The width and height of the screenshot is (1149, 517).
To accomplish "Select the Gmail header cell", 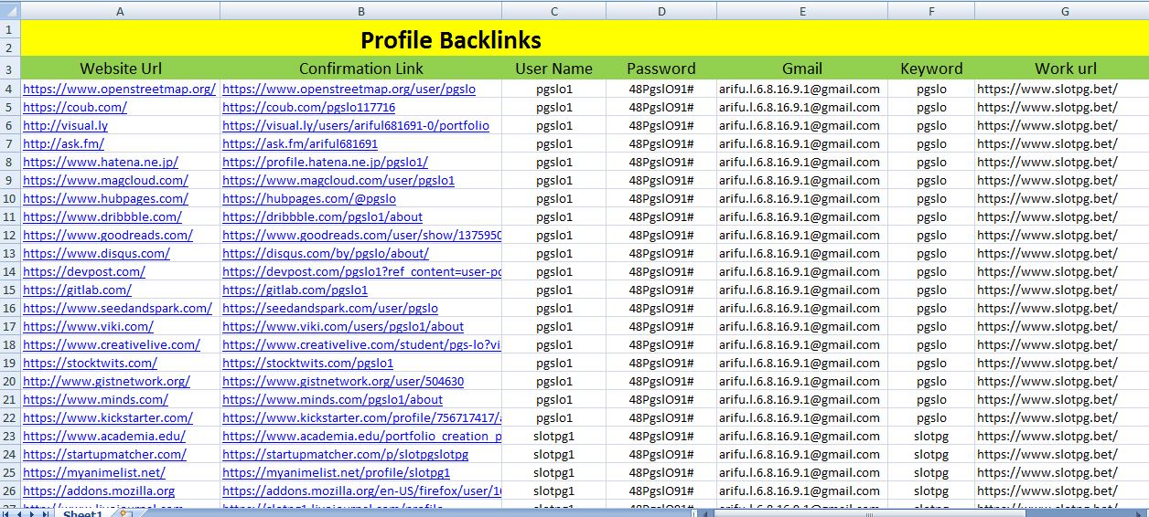I will click(801, 69).
